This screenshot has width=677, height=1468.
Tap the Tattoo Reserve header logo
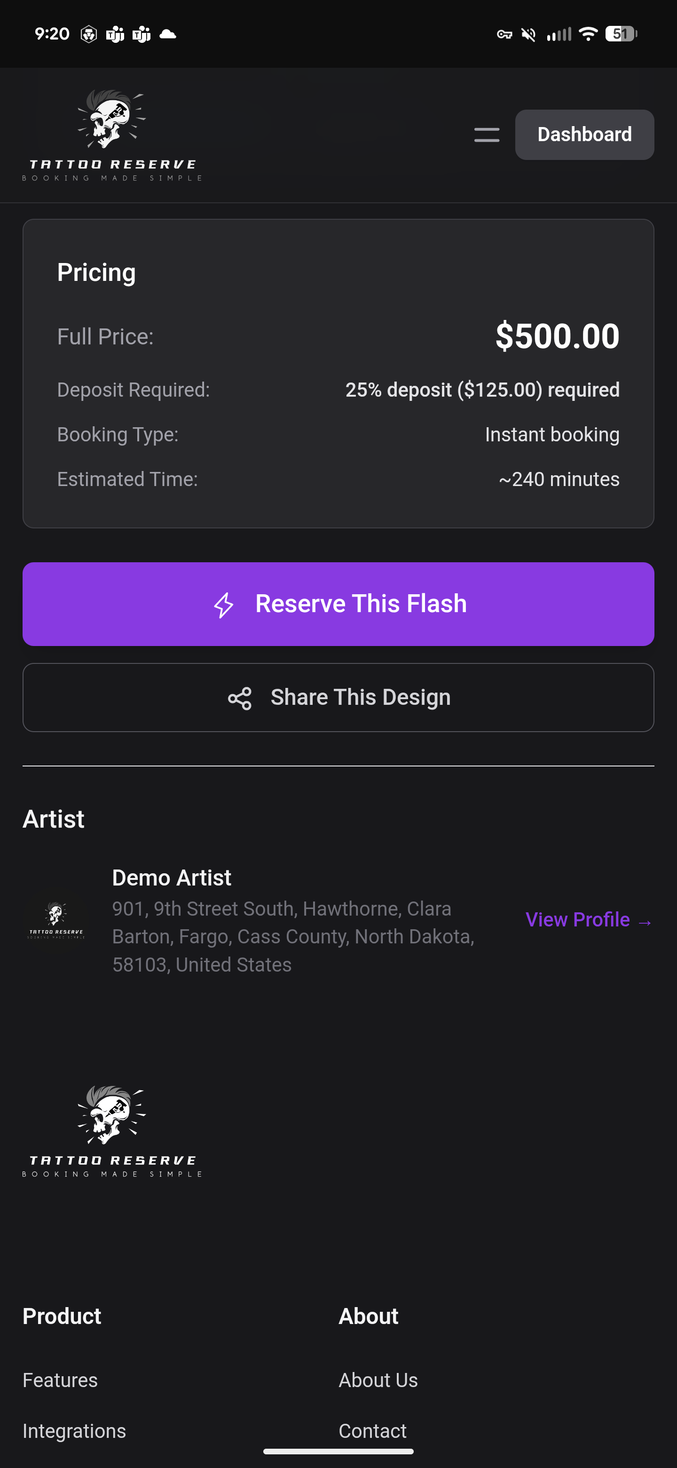tap(112, 135)
